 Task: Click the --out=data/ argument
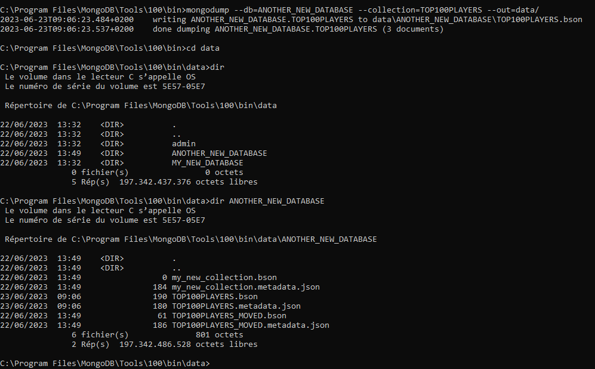(513, 10)
